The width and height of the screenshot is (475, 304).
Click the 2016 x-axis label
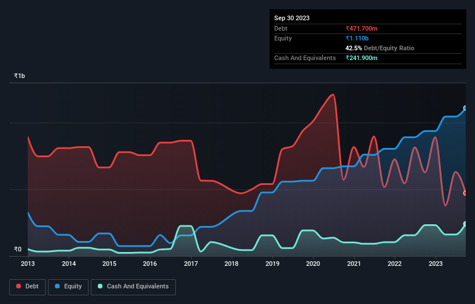tap(150, 264)
